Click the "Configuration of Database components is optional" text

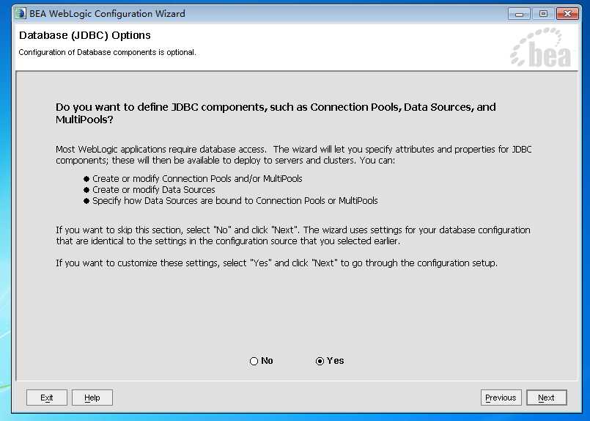(x=107, y=52)
